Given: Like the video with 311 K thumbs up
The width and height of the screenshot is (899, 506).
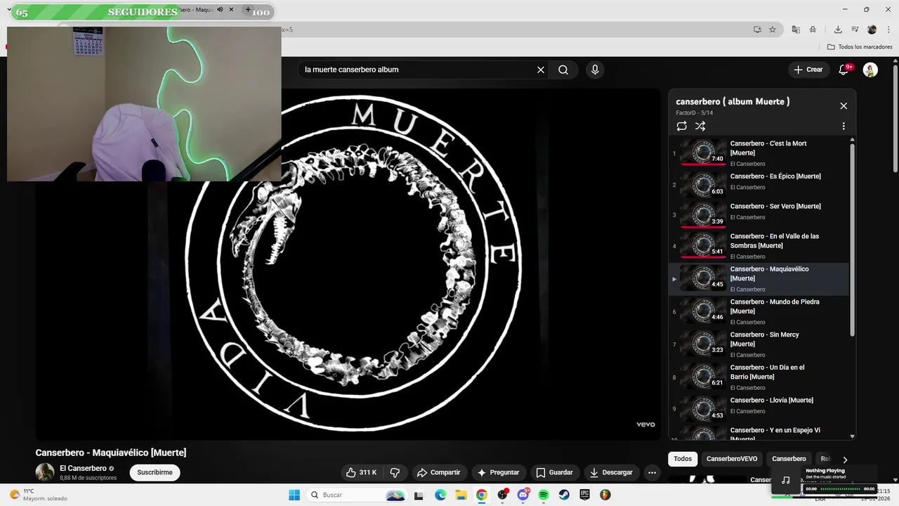Looking at the screenshot, I should (x=362, y=472).
